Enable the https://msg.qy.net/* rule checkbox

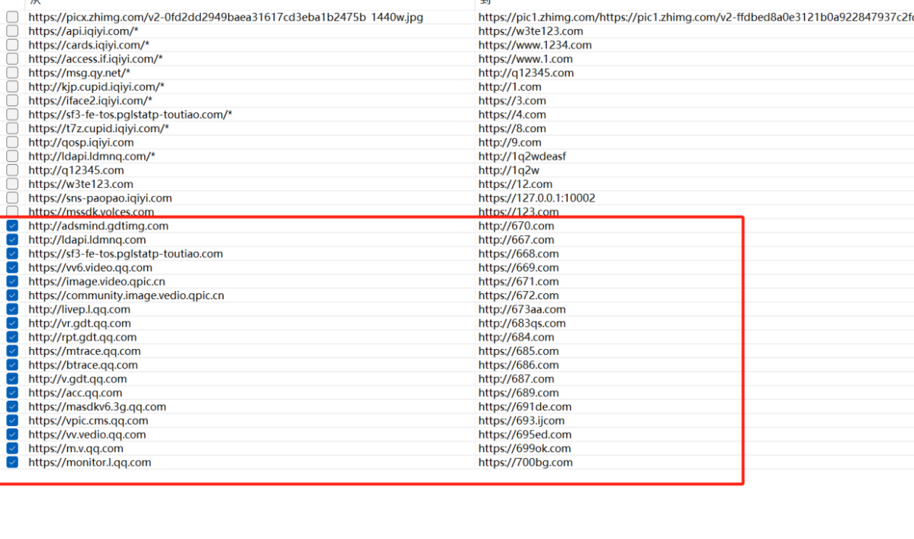click(12, 73)
